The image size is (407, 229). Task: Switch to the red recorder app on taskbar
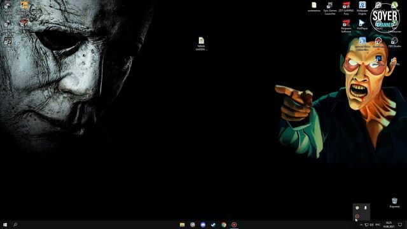[234, 225]
